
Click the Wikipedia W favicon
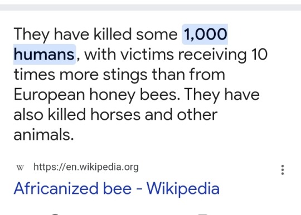[x=20, y=168]
